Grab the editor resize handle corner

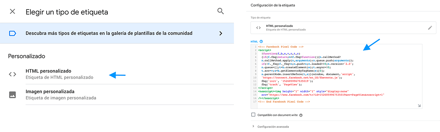pos(419,106)
